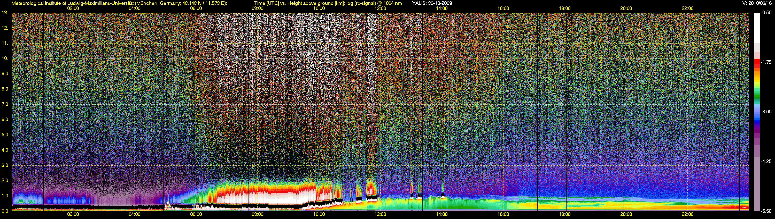The width and height of the screenshot is (775, 219).
Task: Click the 'Time [UTC] vs. Height above ground' caption
Action: [328, 3]
